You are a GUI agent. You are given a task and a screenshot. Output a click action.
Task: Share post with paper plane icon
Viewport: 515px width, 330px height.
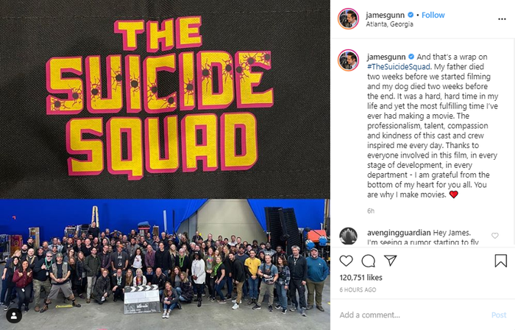(391, 260)
